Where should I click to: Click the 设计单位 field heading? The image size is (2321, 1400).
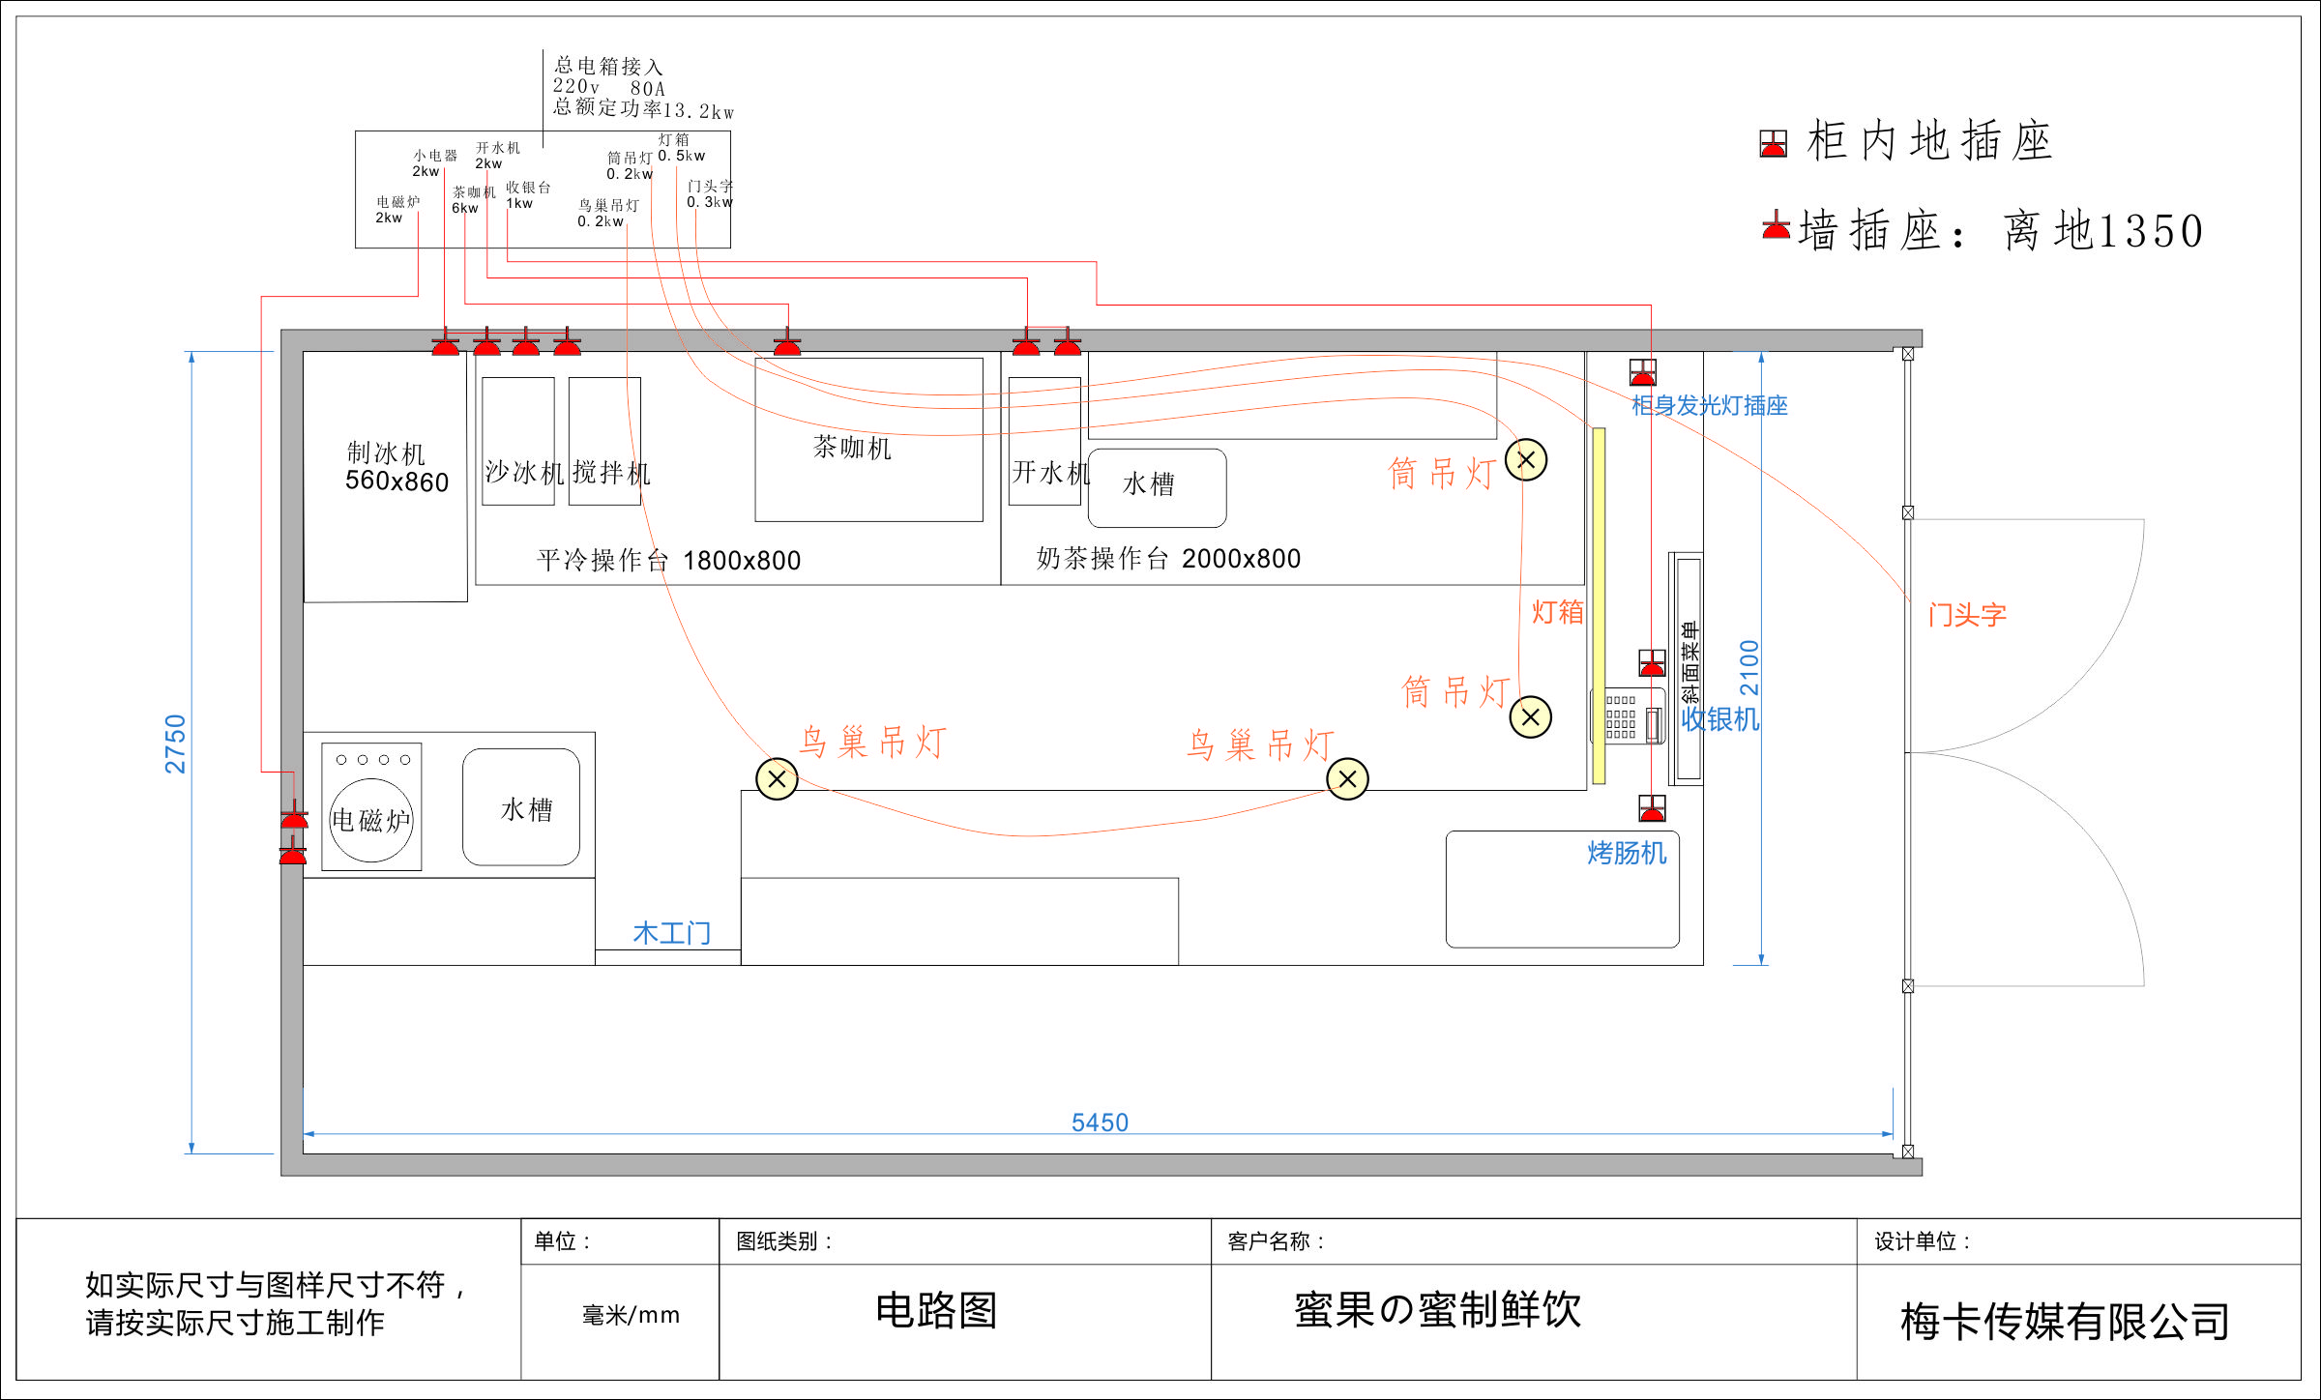point(1923,1241)
